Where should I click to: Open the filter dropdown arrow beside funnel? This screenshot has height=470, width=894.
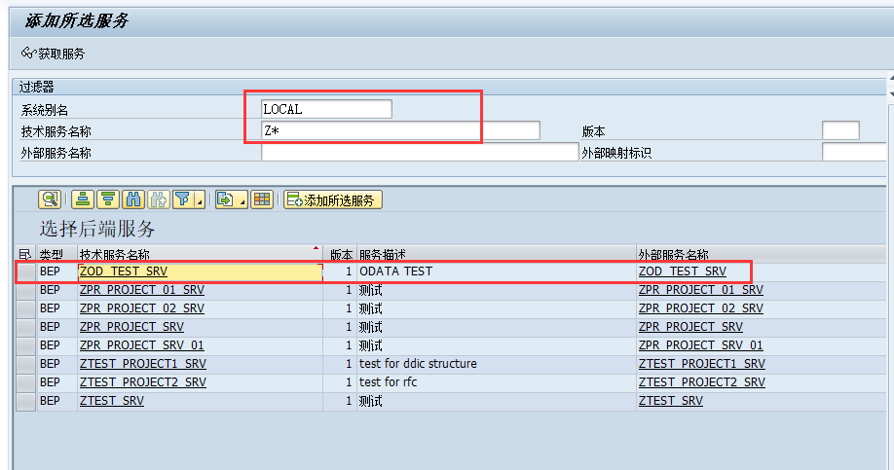(x=200, y=201)
